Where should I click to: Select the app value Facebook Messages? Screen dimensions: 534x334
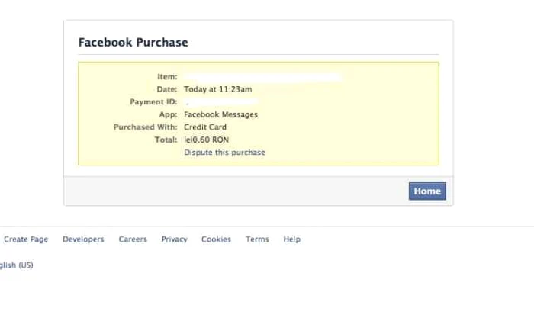[220, 114]
